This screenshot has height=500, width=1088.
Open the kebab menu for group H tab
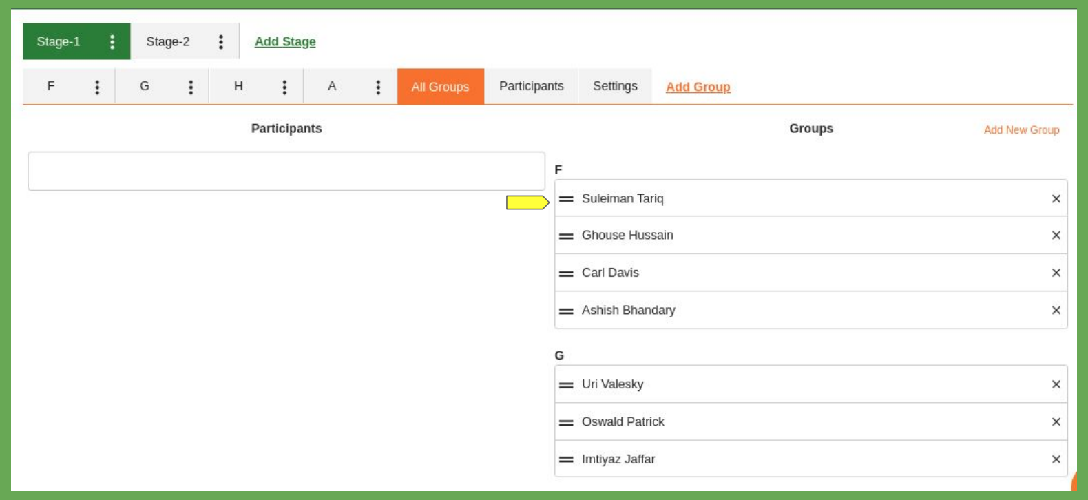click(284, 87)
